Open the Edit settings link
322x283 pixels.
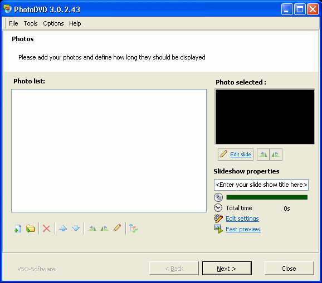pos(242,219)
